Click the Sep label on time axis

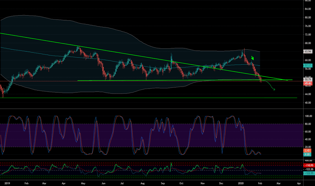pyautogui.click(x=163, y=183)
